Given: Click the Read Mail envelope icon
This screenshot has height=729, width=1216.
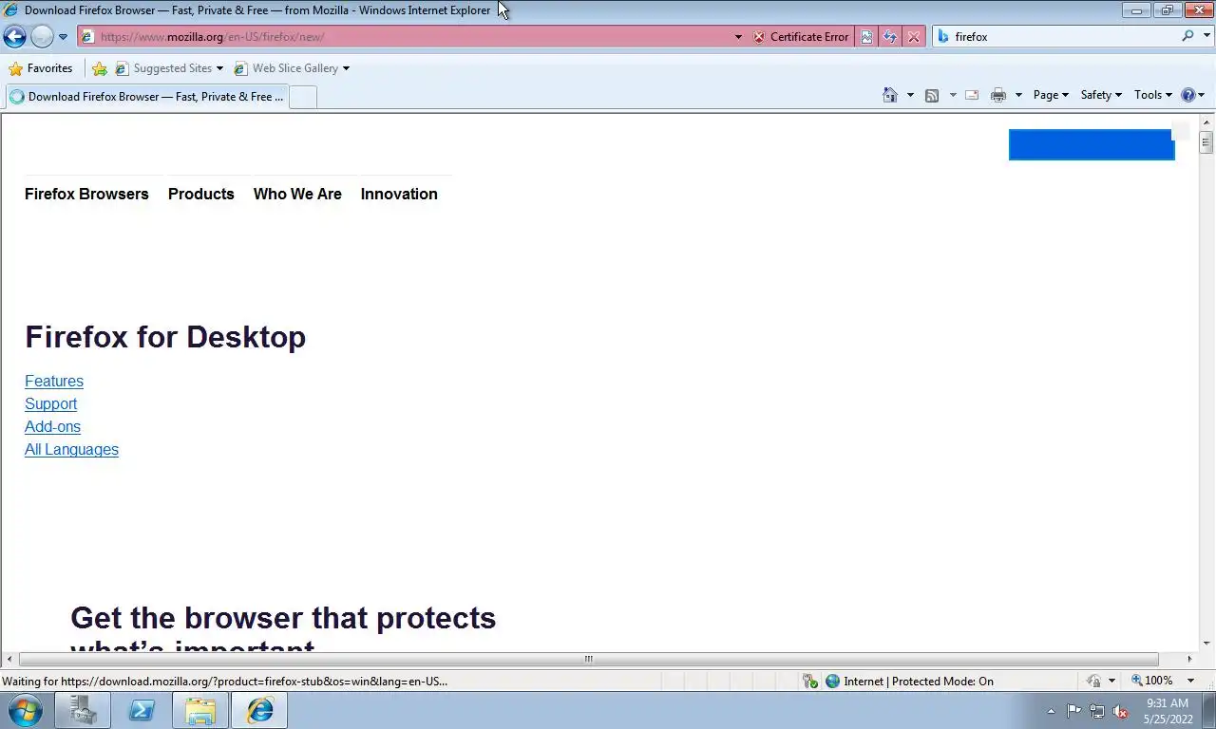Looking at the screenshot, I should click(972, 95).
